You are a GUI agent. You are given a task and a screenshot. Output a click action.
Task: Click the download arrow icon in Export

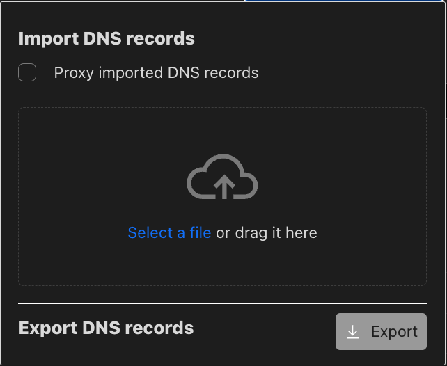coord(352,332)
